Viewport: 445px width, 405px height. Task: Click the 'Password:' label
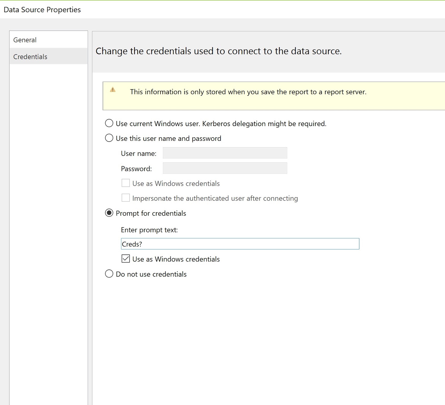click(x=136, y=169)
